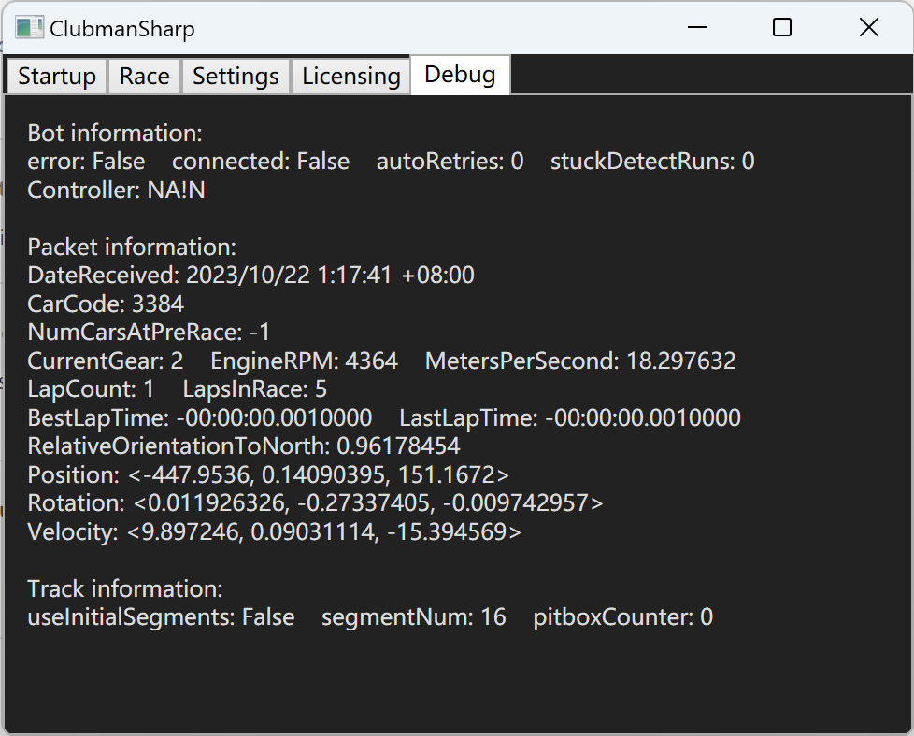This screenshot has height=736, width=914.
Task: Click the 'useInitialSegments: False' label
Action: point(161,616)
